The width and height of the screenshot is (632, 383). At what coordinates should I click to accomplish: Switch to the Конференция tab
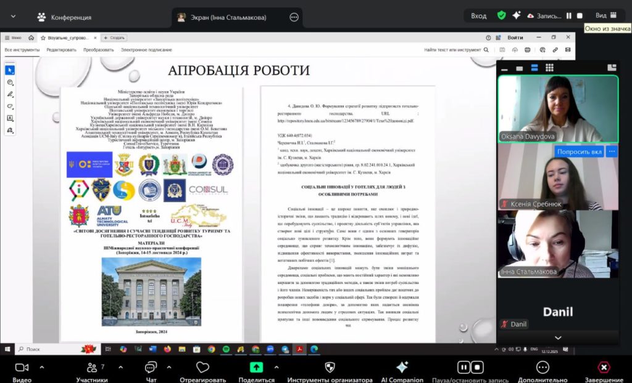pos(64,17)
